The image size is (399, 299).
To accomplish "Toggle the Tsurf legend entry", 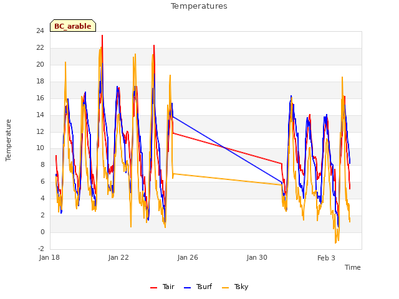I will (198, 287).
